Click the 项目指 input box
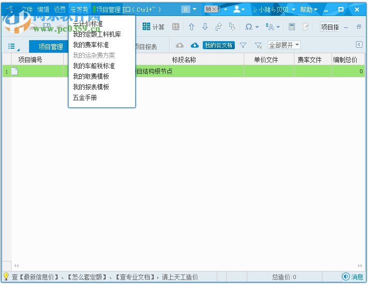Screen dimensions: 369x285 click(x=329, y=27)
